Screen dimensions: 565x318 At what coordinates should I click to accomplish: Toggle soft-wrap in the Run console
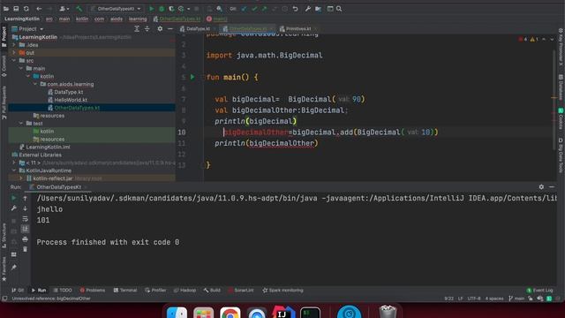point(25,219)
